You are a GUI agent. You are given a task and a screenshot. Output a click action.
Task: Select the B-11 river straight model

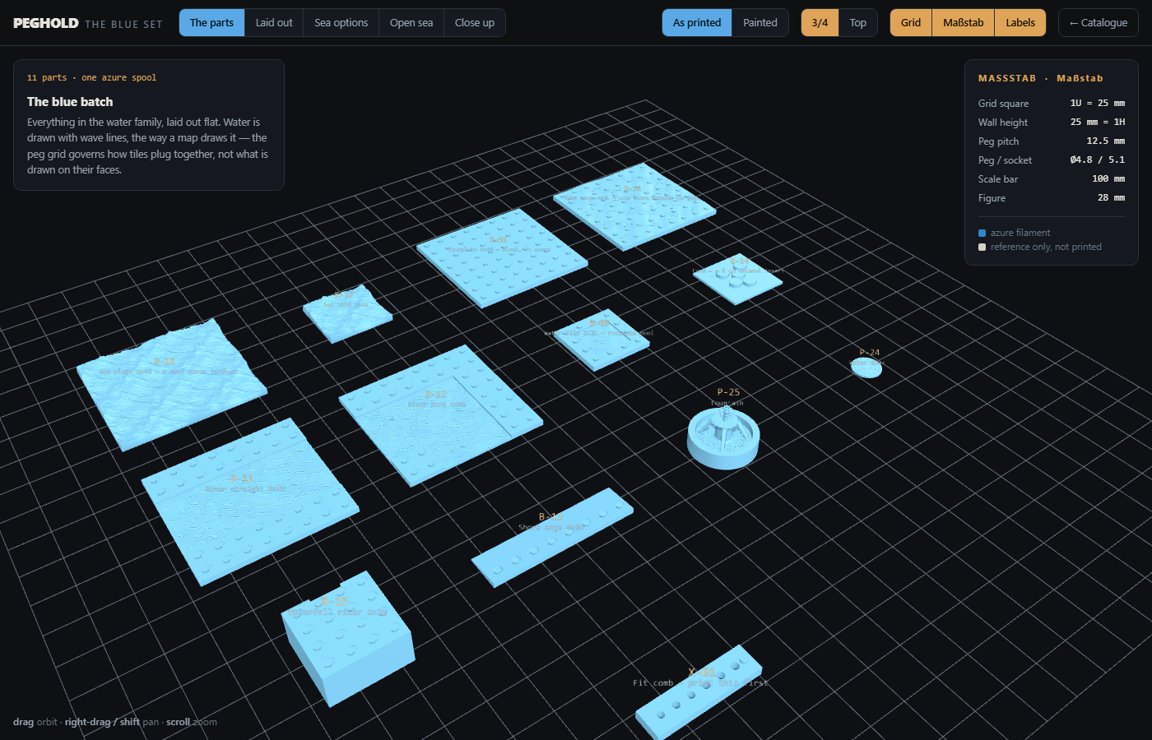pyautogui.click(x=249, y=500)
